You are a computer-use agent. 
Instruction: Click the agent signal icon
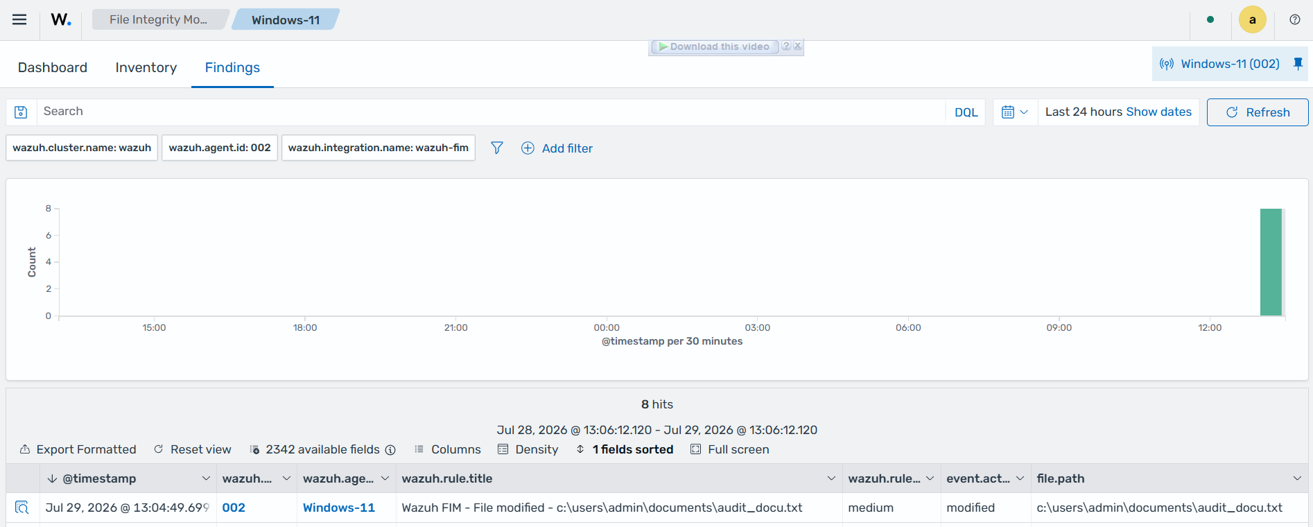(x=1167, y=64)
